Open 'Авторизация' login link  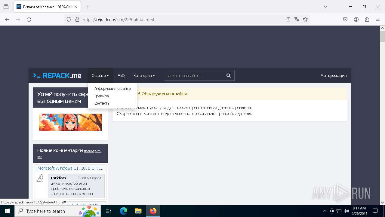334,75
